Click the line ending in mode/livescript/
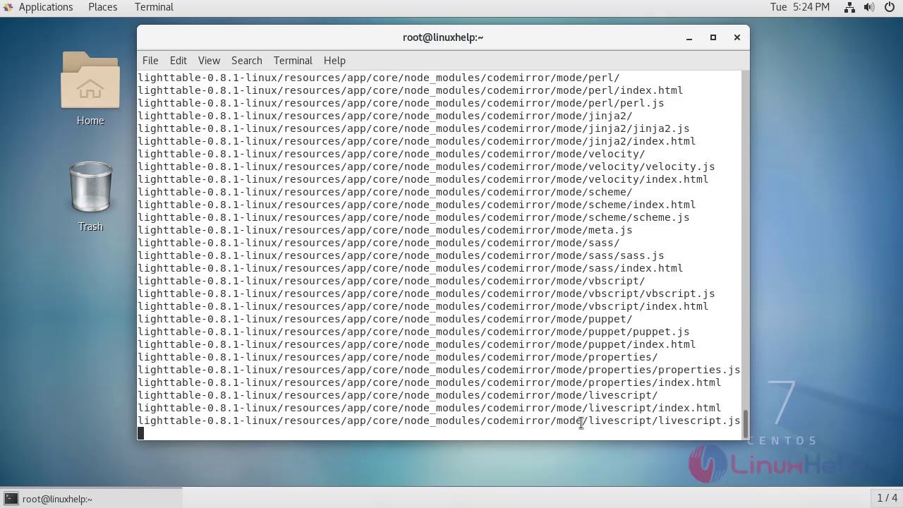The image size is (903, 508). (x=398, y=395)
